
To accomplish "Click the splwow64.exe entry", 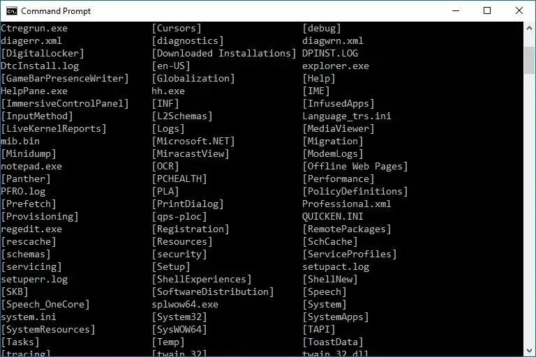I will [185, 305].
